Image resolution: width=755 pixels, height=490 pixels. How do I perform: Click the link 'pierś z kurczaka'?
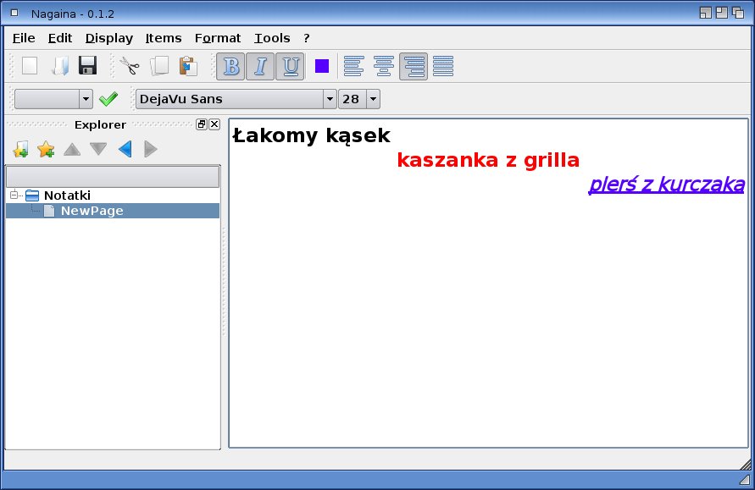coord(666,184)
